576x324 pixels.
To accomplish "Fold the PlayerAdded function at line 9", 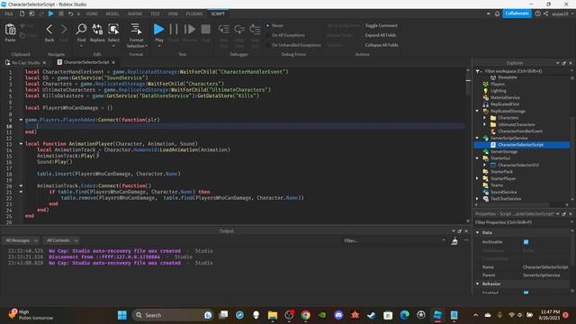I will 21,120.
